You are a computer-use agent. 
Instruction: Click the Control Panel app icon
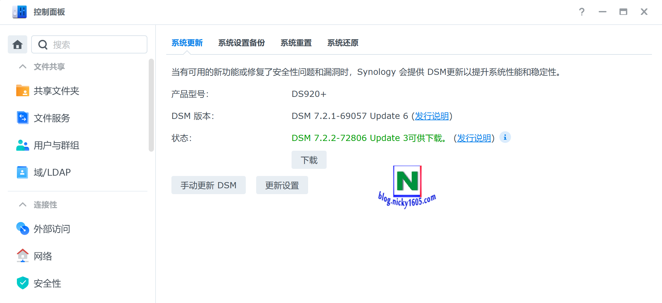19,12
